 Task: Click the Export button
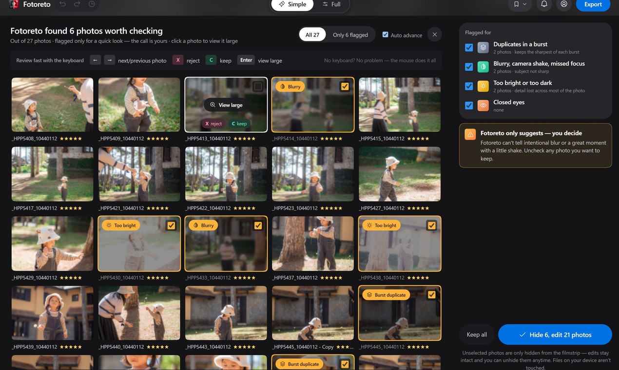point(593,4)
